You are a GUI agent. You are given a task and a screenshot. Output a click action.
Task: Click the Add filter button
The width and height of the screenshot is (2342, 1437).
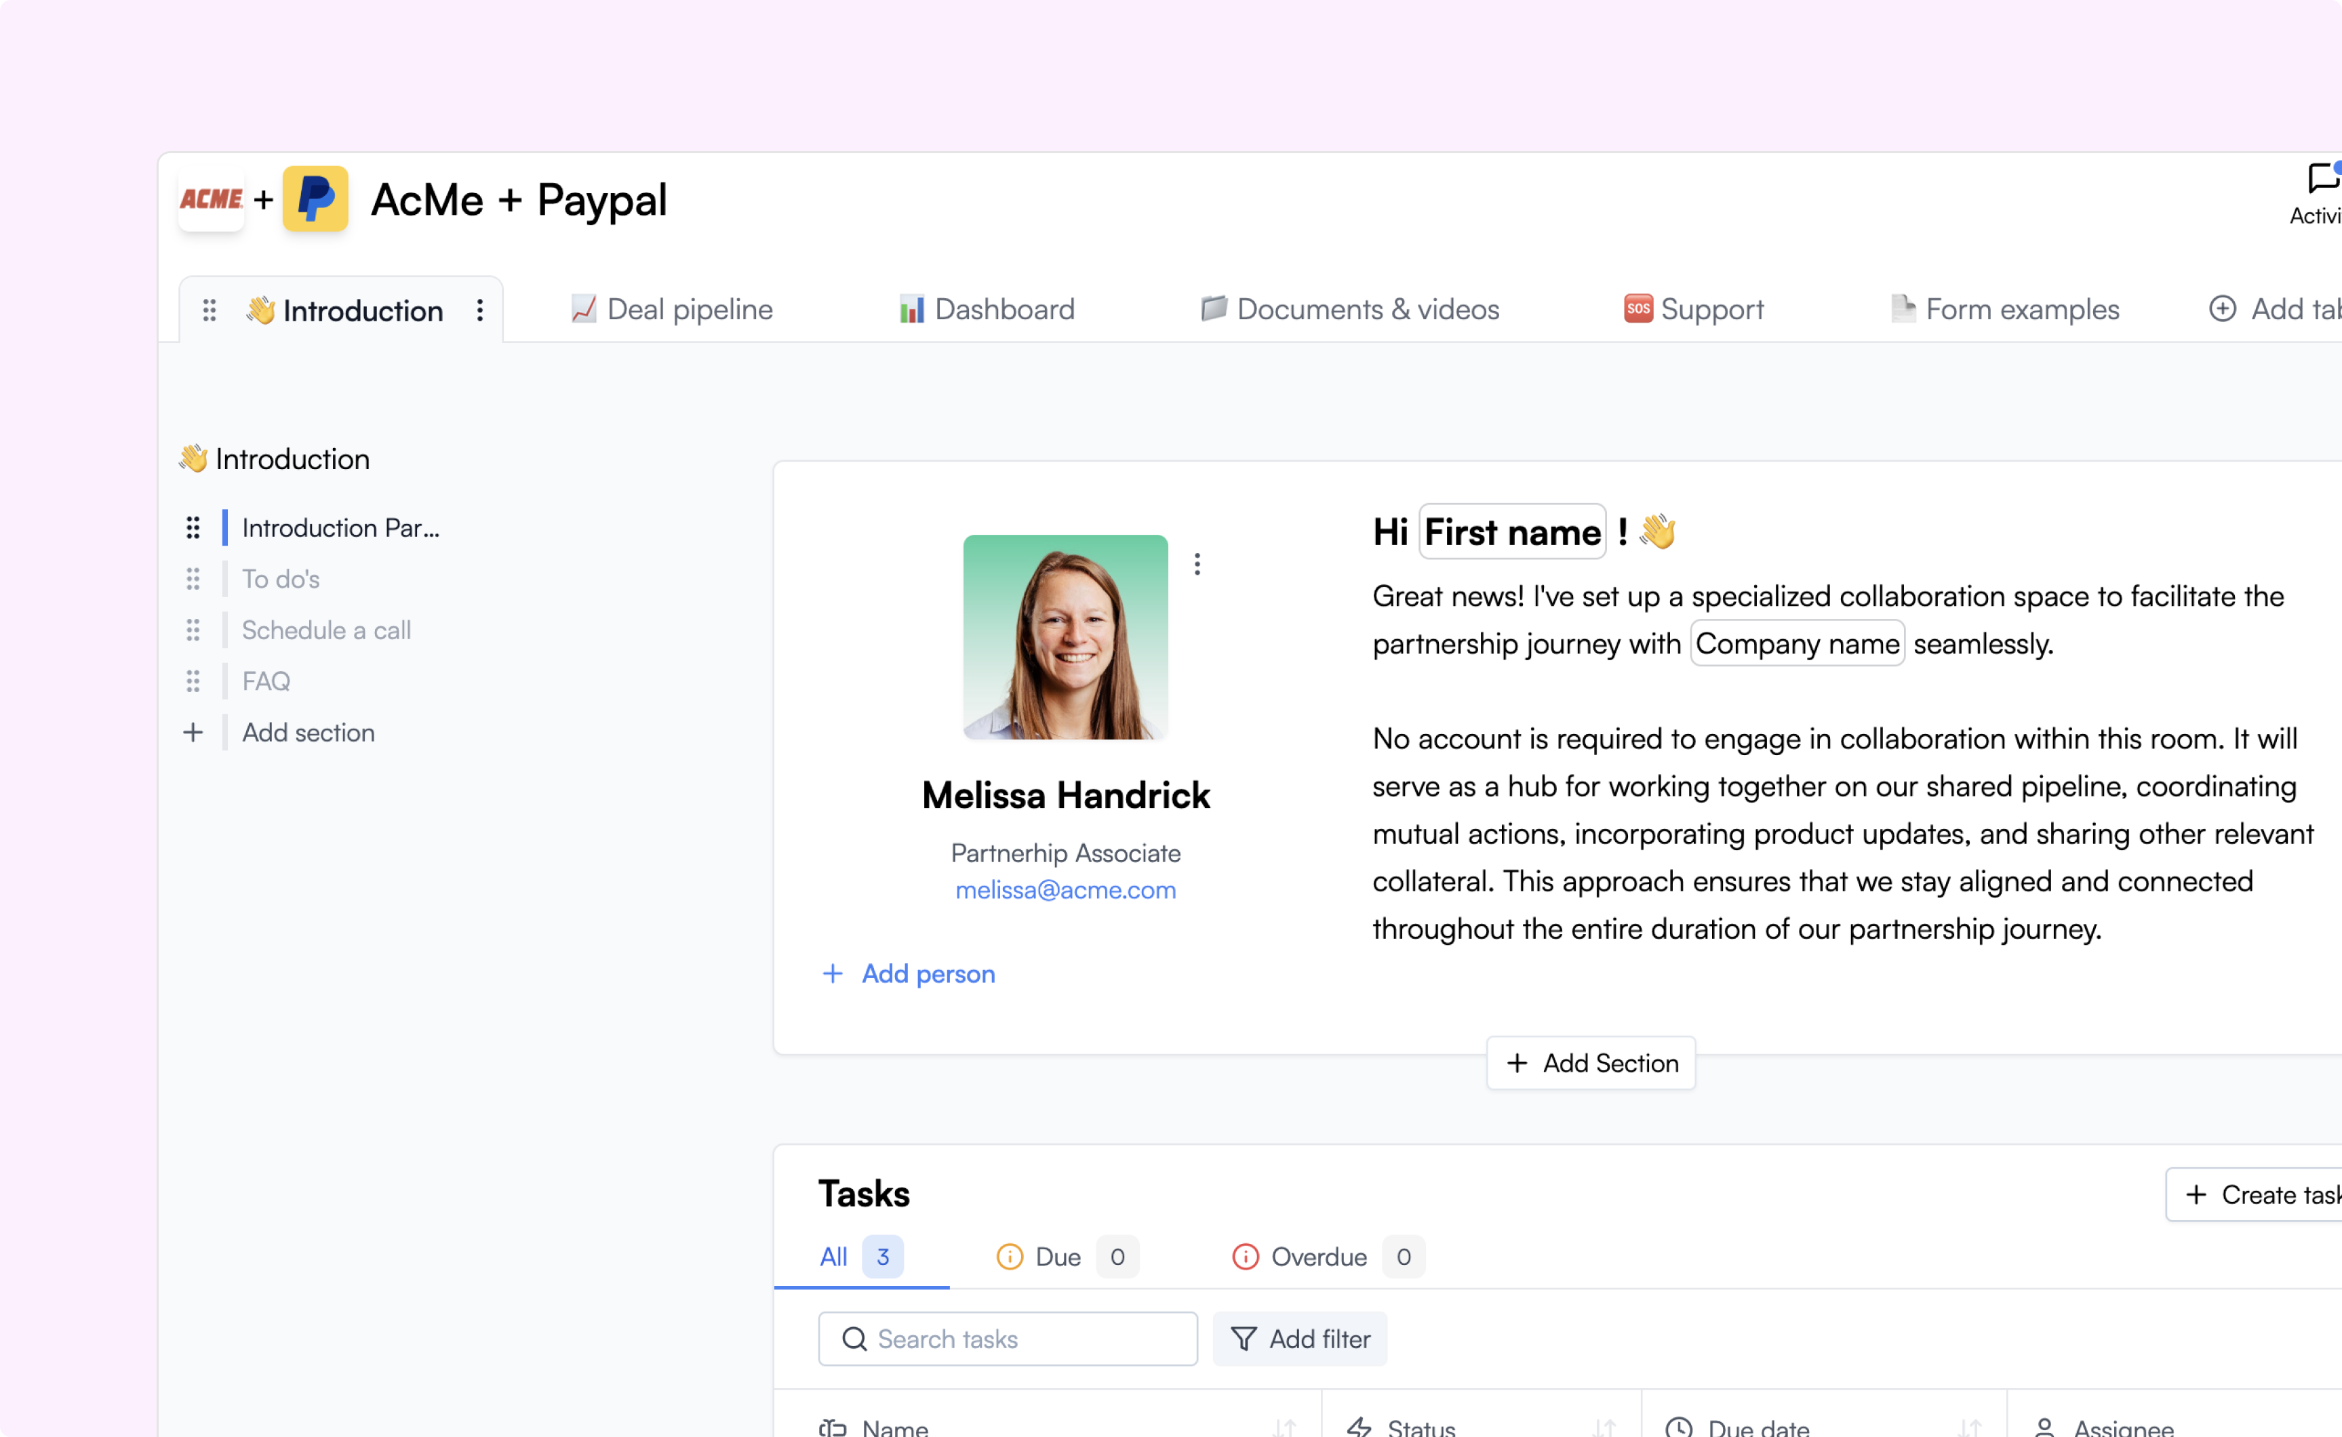coord(1299,1338)
